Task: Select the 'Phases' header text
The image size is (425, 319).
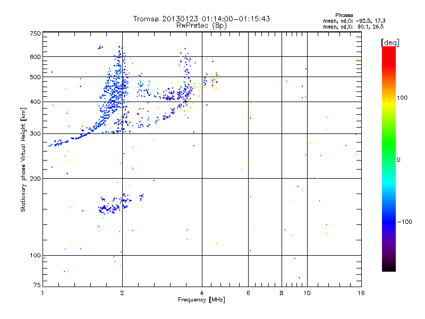Action: (x=344, y=15)
